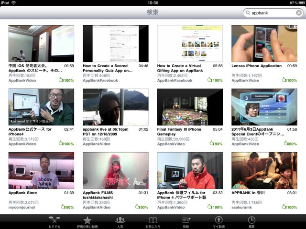The height and width of the screenshot is (229, 306).
Task: Open the 登録 subscriptions tab
Action: pos(186,222)
